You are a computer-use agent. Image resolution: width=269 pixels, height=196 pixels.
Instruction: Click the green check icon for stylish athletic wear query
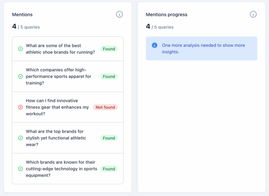pyautogui.click(x=20, y=138)
